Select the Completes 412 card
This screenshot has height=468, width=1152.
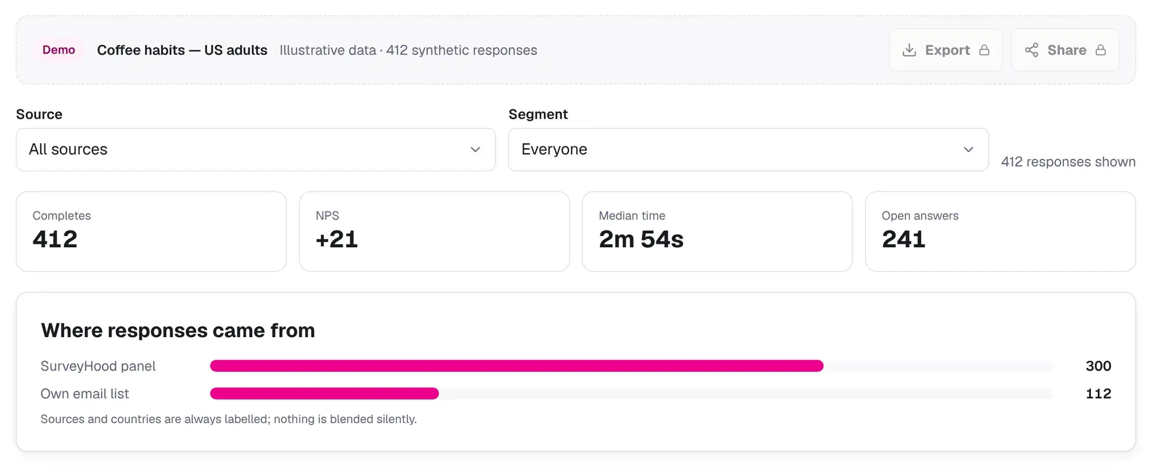151,232
